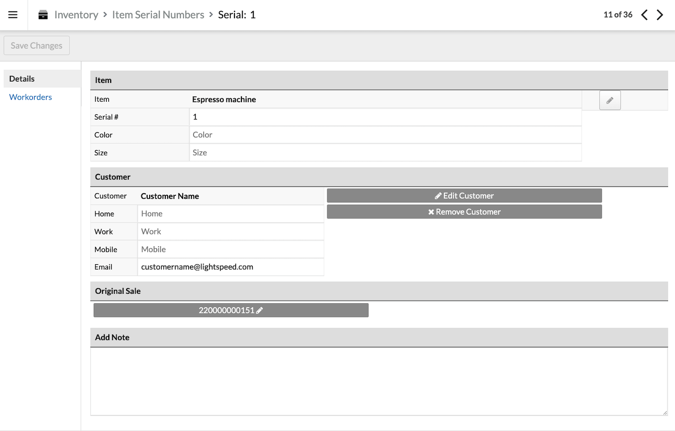Open the hamburger main menu

[13, 15]
